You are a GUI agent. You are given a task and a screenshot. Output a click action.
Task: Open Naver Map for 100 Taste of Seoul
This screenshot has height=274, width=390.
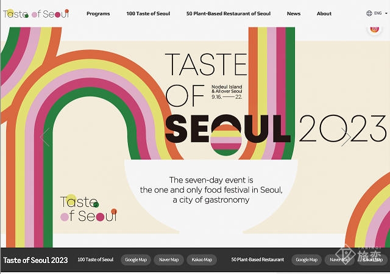[169, 260]
